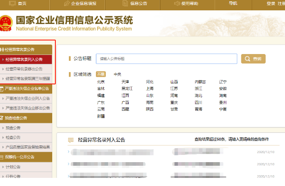Open 严重违法失信企业列入公告 item
The height and width of the screenshot is (186, 285).
(x=26, y=98)
